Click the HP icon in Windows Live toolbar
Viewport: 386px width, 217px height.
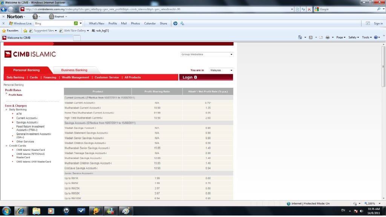pyautogui.click(x=175, y=23)
